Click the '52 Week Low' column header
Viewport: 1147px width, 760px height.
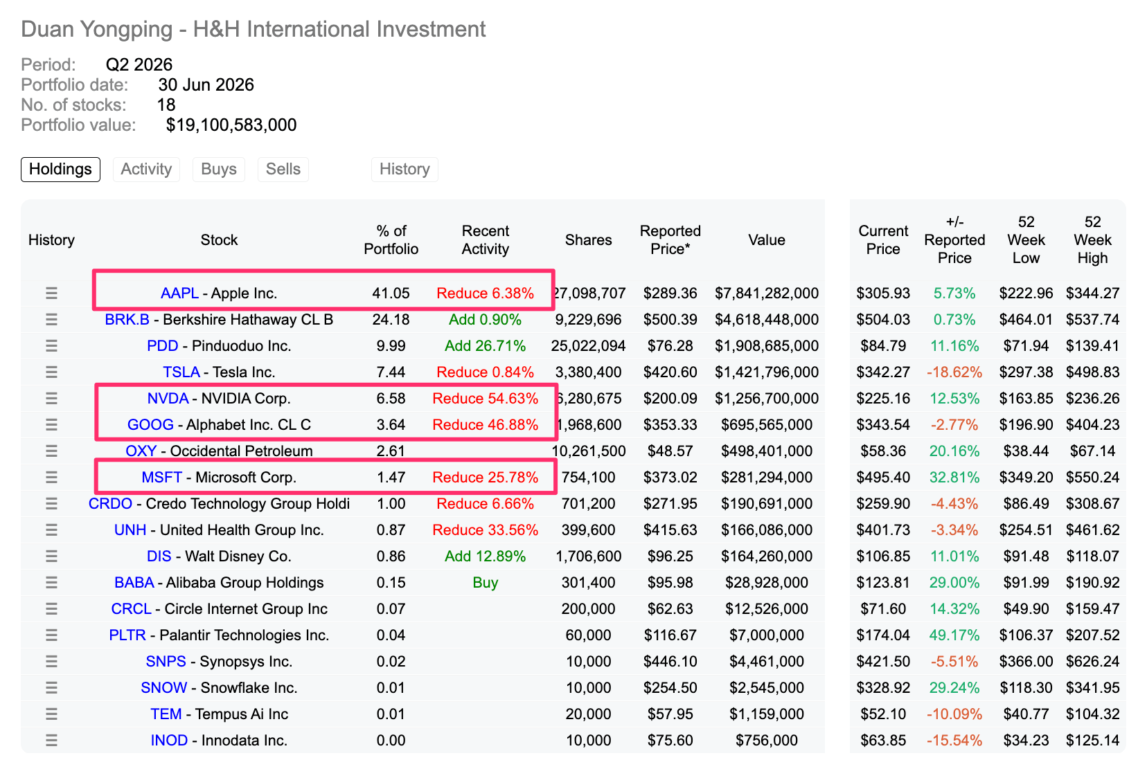pos(1026,240)
